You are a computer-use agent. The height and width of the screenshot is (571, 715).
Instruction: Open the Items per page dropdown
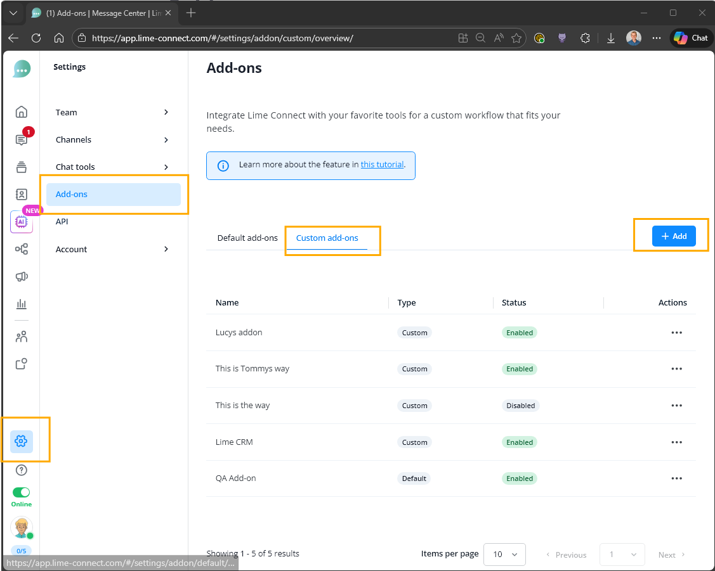pyautogui.click(x=504, y=554)
